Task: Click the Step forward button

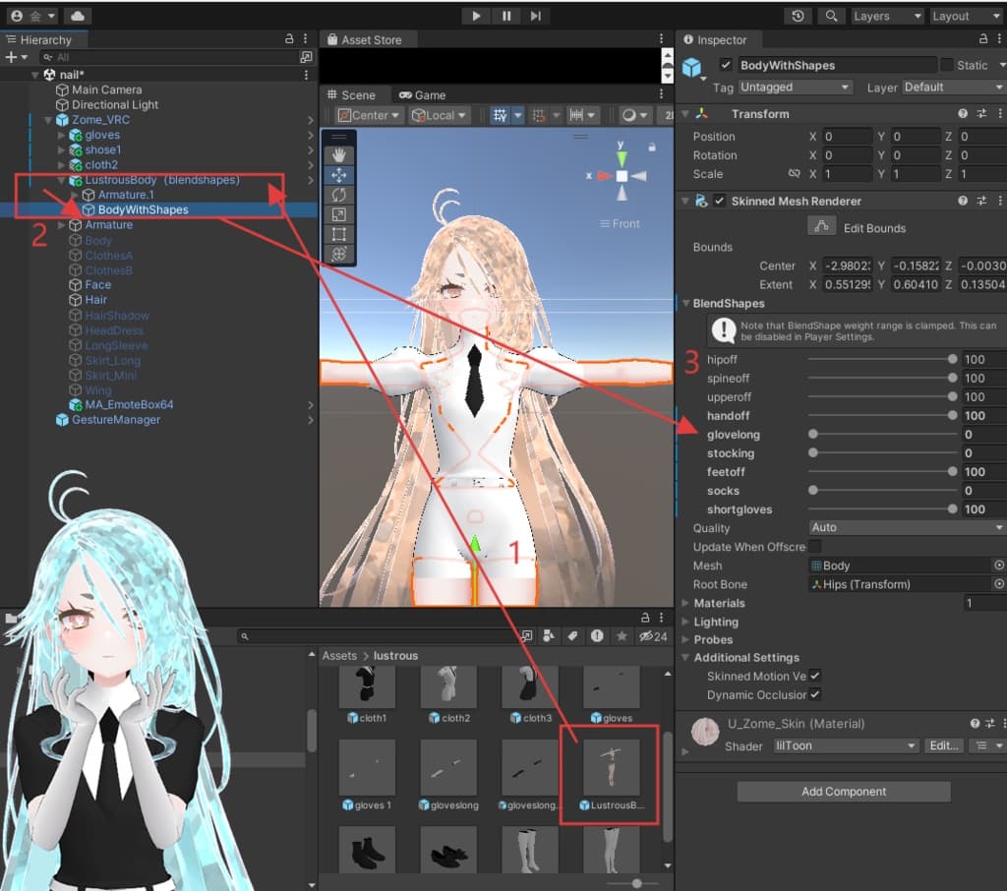Action: 535,16
